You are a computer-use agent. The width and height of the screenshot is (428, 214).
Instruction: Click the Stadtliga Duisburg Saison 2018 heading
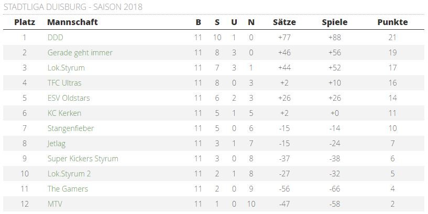(73, 7)
